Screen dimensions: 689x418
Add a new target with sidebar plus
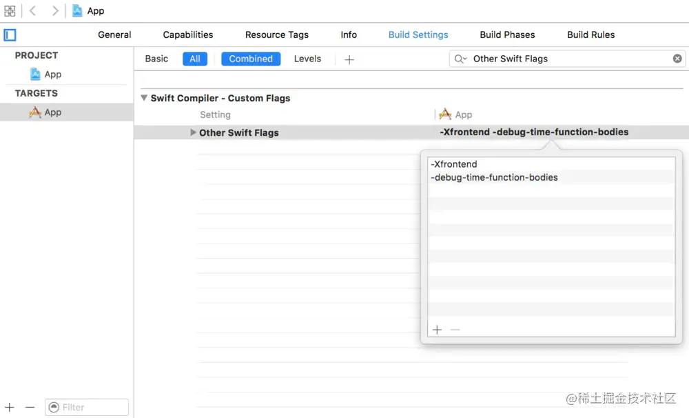[9, 407]
